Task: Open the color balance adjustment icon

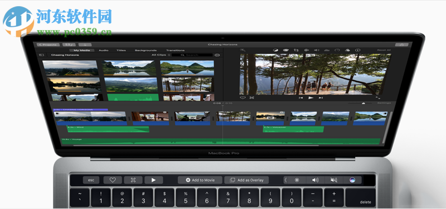Action: 275,50
